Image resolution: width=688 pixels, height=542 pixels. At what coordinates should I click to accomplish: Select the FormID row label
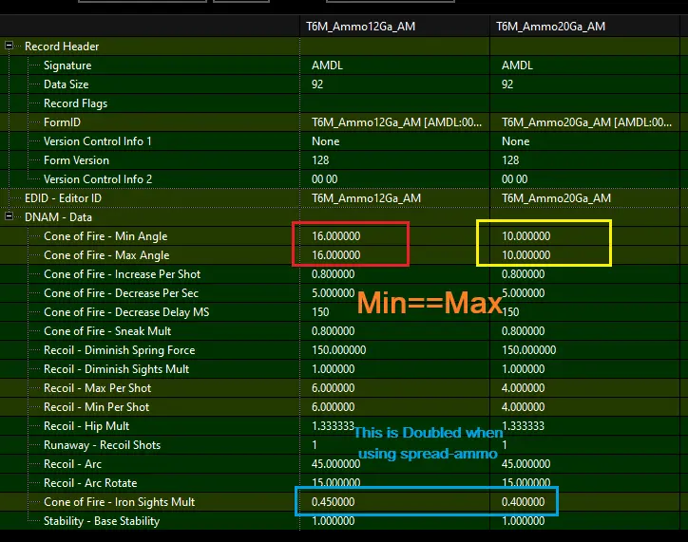pos(62,122)
